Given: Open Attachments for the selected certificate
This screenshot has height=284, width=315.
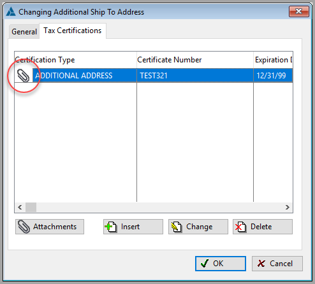Looking at the screenshot, I should (x=50, y=227).
